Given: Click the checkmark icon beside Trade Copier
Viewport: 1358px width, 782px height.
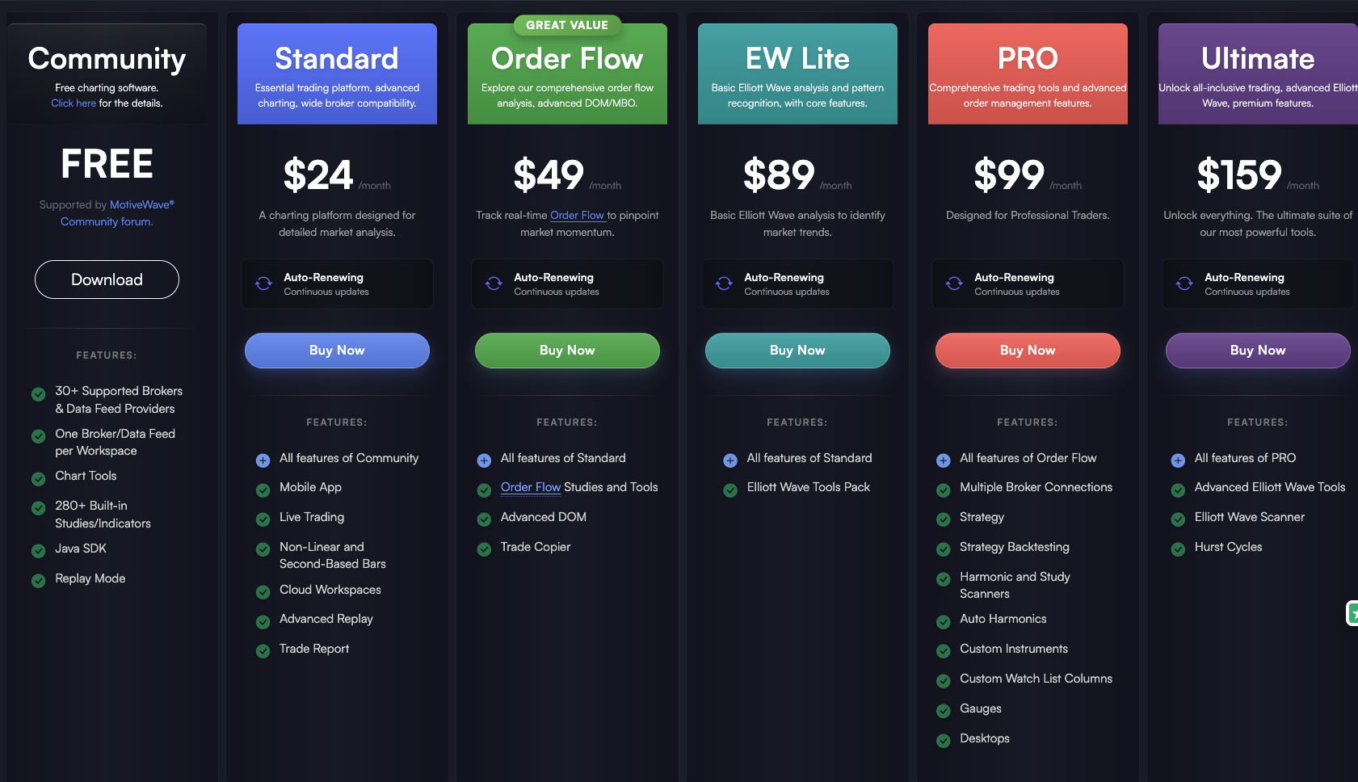Looking at the screenshot, I should pos(484,549).
